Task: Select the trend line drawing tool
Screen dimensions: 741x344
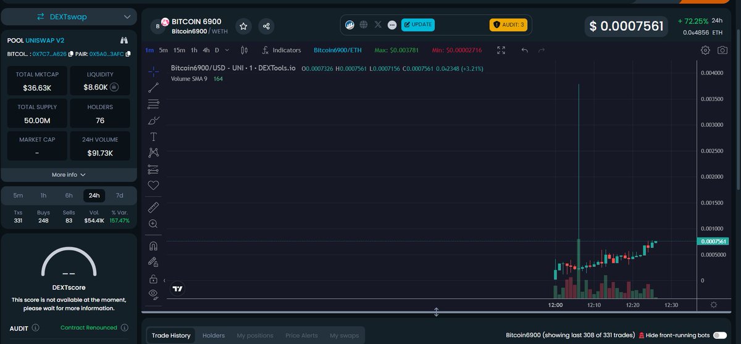Action: (x=154, y=88)
